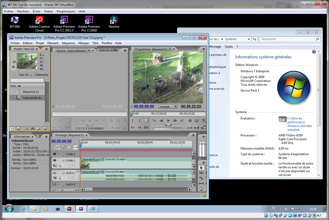329x220 pixels.
Task: Open Séquence menu in Premiere
Action: click(x=68, y=43)
